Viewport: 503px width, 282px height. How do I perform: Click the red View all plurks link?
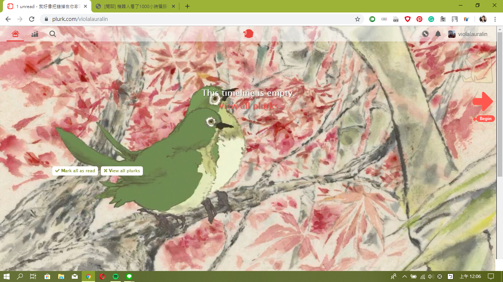coord(249,106)
